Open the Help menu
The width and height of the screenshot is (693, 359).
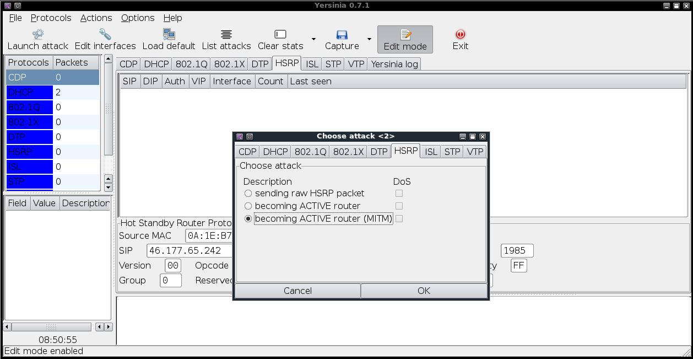point(173,18)
